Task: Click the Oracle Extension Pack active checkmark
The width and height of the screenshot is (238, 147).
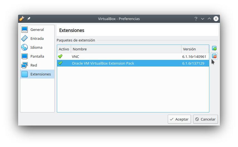Action: coord(60,63)
